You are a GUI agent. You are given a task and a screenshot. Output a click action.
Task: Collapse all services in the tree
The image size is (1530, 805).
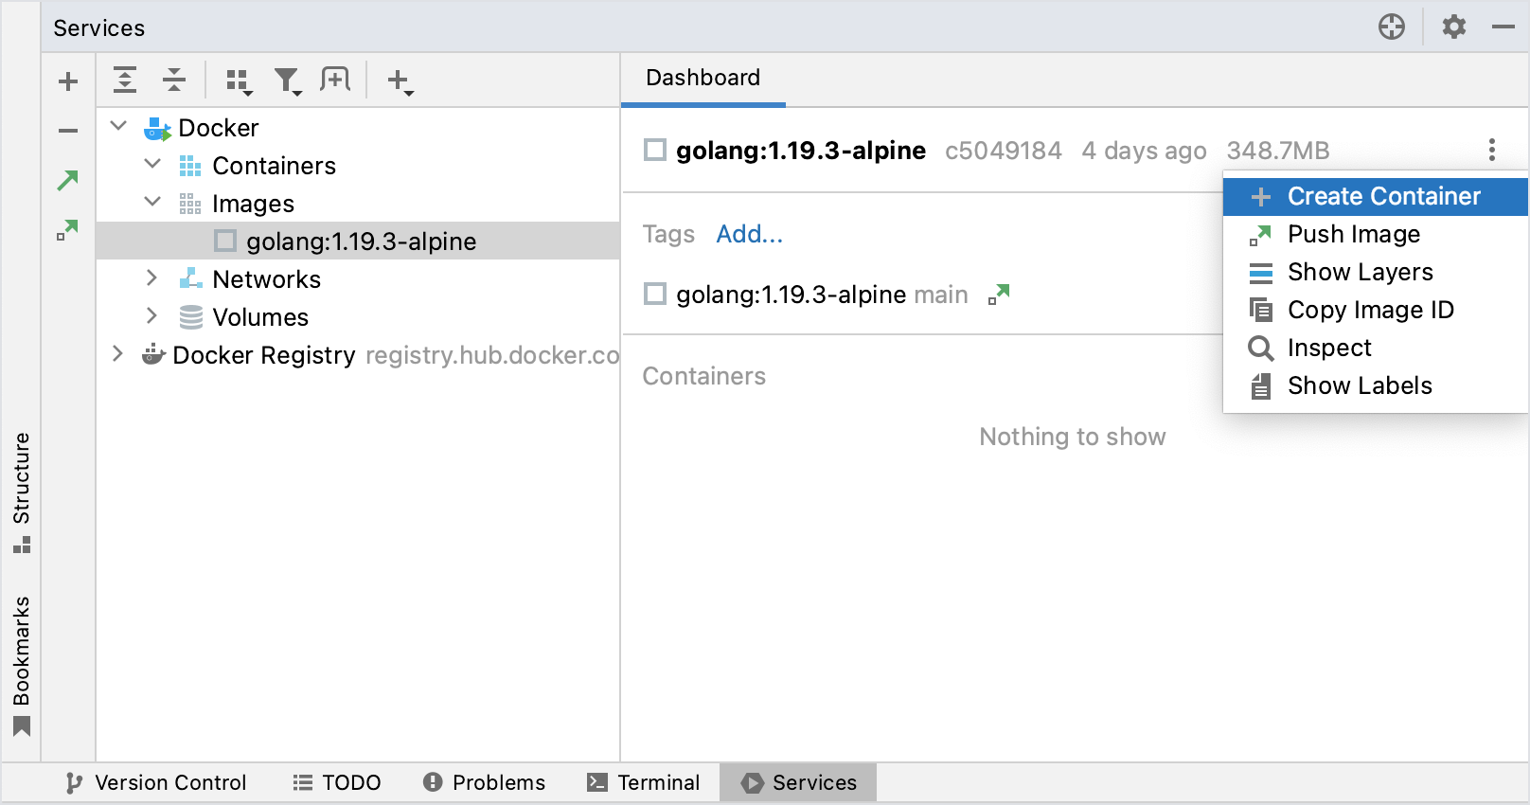pos(174,80)
